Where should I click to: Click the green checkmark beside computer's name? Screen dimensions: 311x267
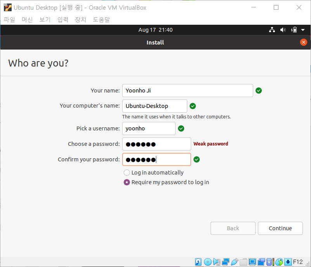[193, 106]
